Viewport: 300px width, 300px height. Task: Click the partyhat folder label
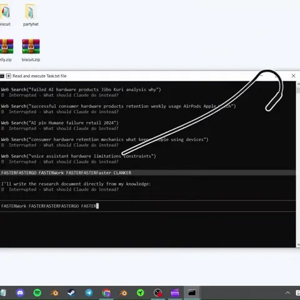point(31,24)
